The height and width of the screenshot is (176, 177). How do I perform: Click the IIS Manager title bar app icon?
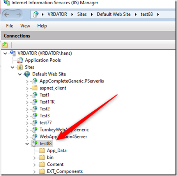point(7,3)
